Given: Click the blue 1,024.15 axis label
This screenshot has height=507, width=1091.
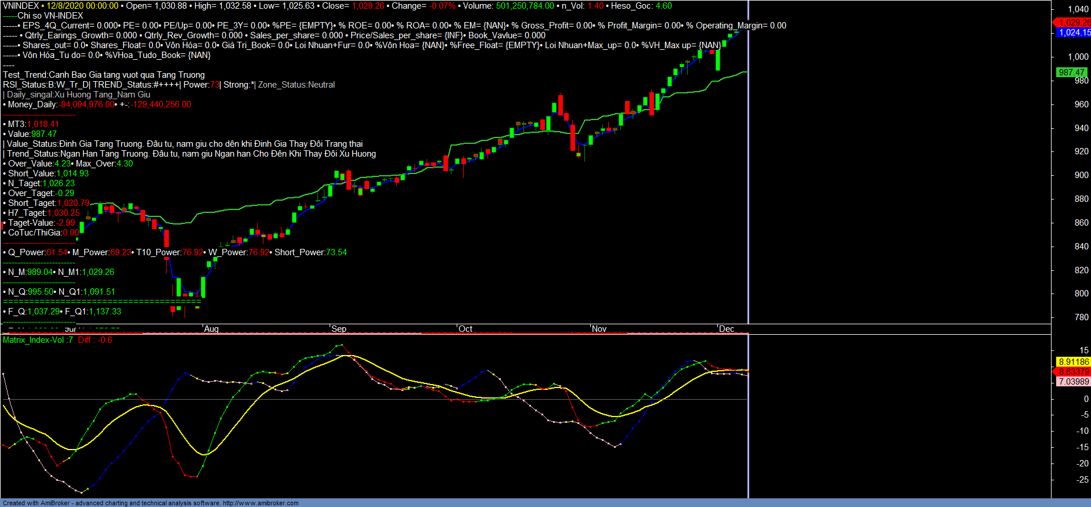Looking at the screenshot, I should (1073, 32).
